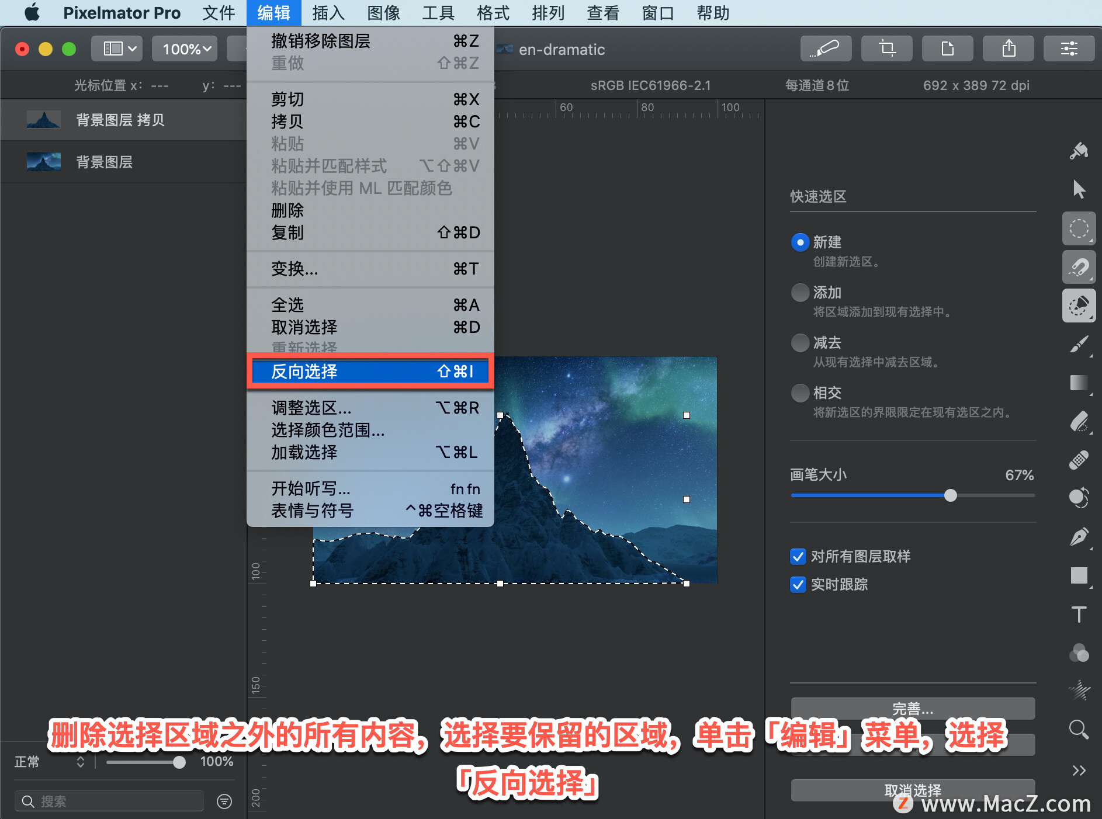Disable the 实时跟踪 checkbox
Viewport: 1102px width, 819px height.
(798, 585)
